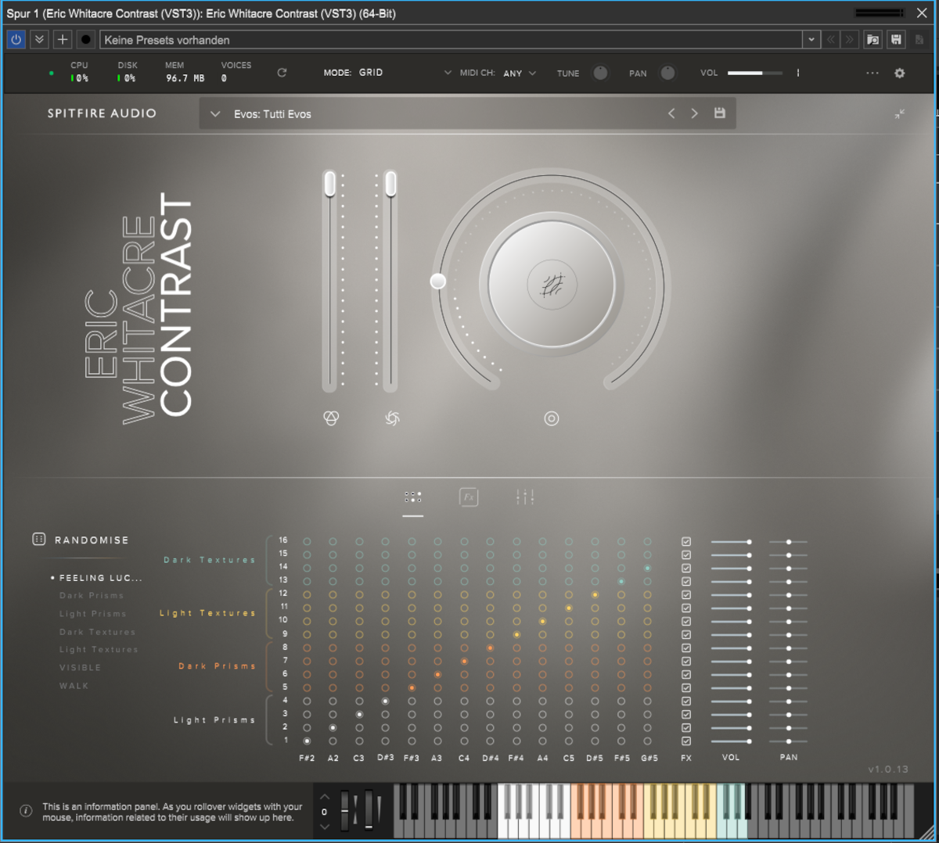Toggle the FX checkbox for row 1

click(x=686, y=741)
